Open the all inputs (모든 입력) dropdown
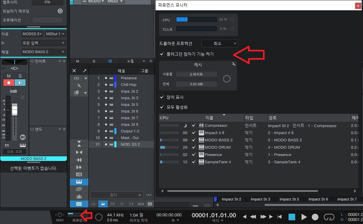 [44, 43]
